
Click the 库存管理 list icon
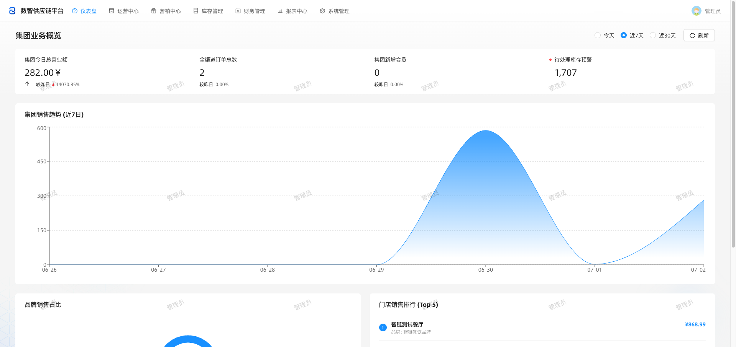point(196,11)
